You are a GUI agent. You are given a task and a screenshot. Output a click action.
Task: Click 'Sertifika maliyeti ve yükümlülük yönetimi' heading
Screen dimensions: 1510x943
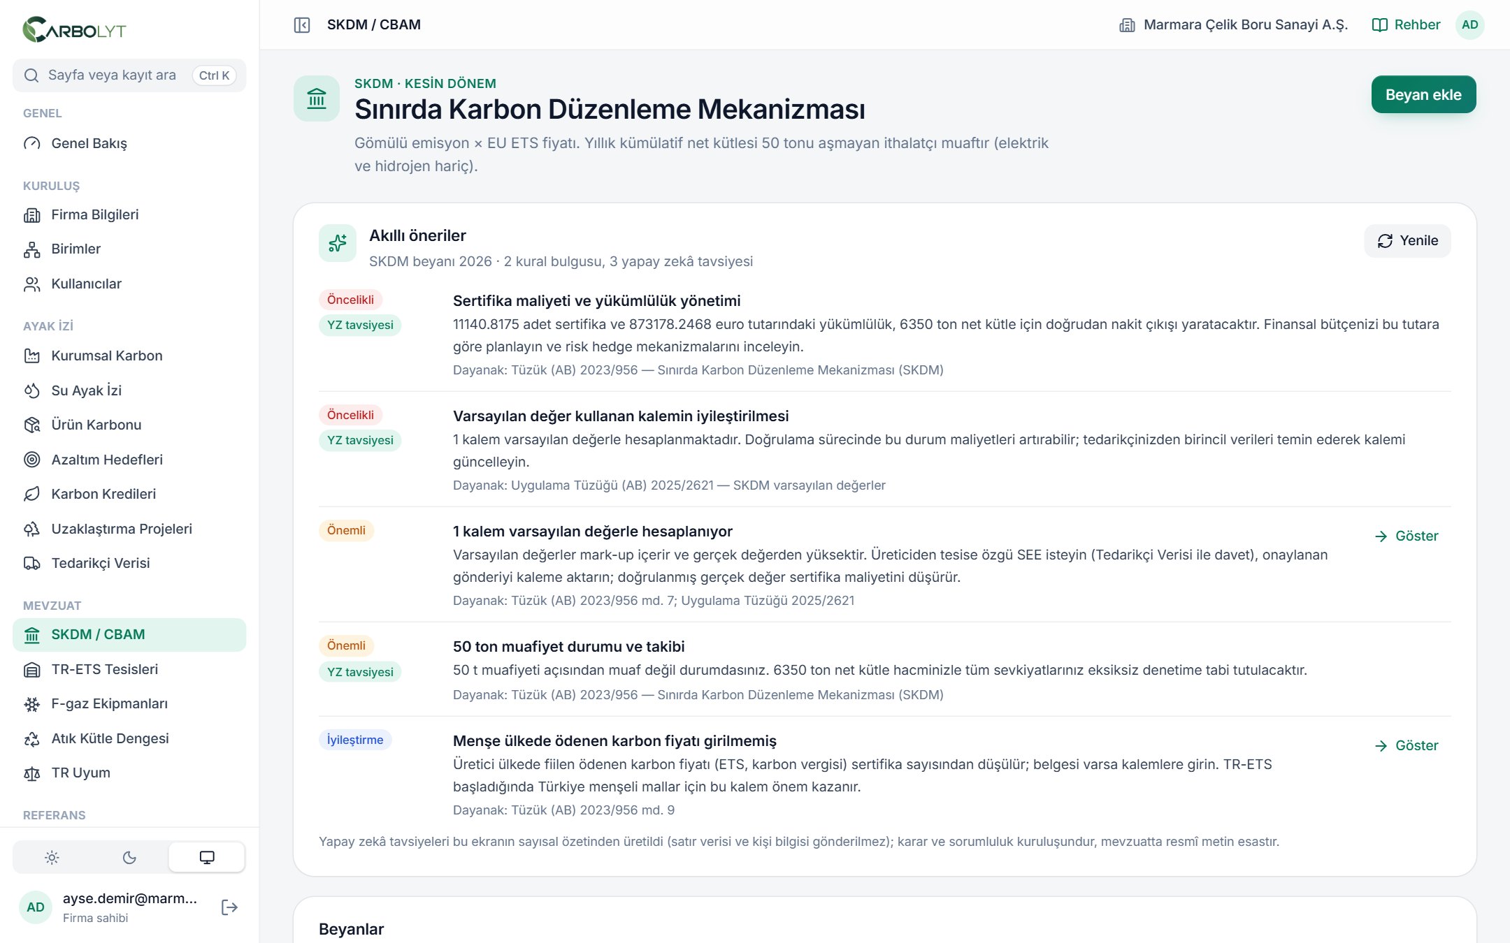click(596, 301)
